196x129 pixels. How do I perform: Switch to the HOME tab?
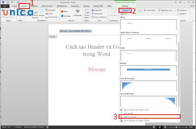[15, 6]
